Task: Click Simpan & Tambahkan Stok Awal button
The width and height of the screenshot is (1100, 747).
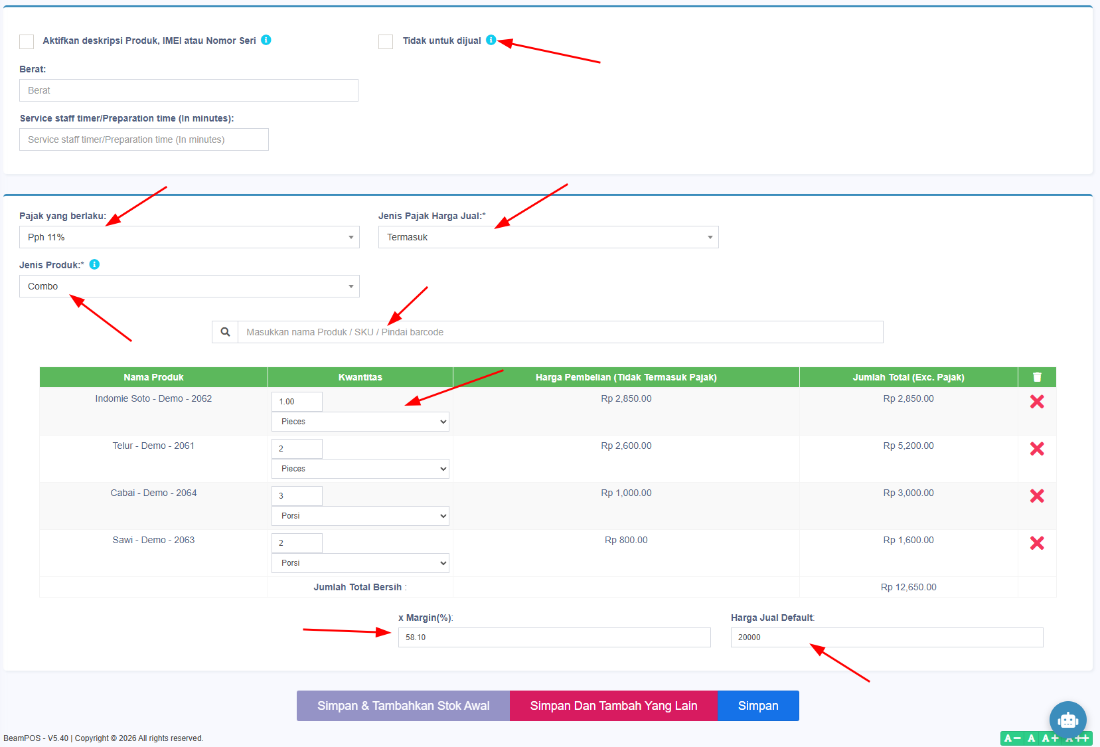Action: click(403, 706)
